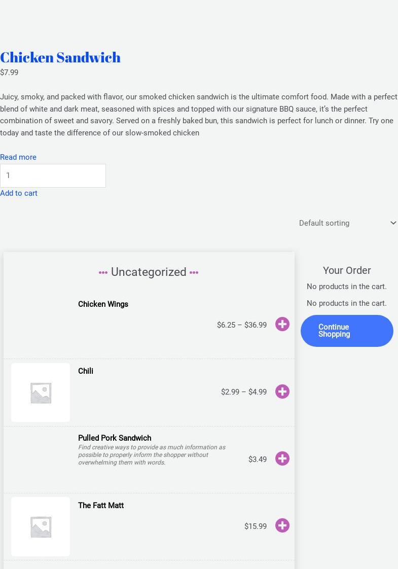Click Chicken Wings price range $6.25 – $36.99
This screenshot has width=398, height=569.
242,325
